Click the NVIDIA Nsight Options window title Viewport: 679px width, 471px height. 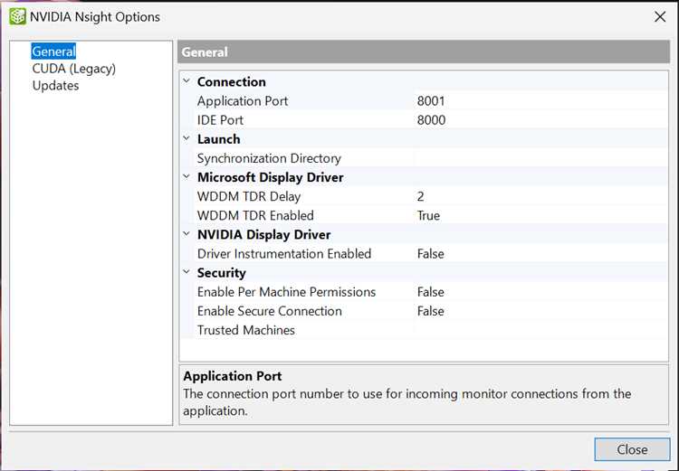pos(95,17)
